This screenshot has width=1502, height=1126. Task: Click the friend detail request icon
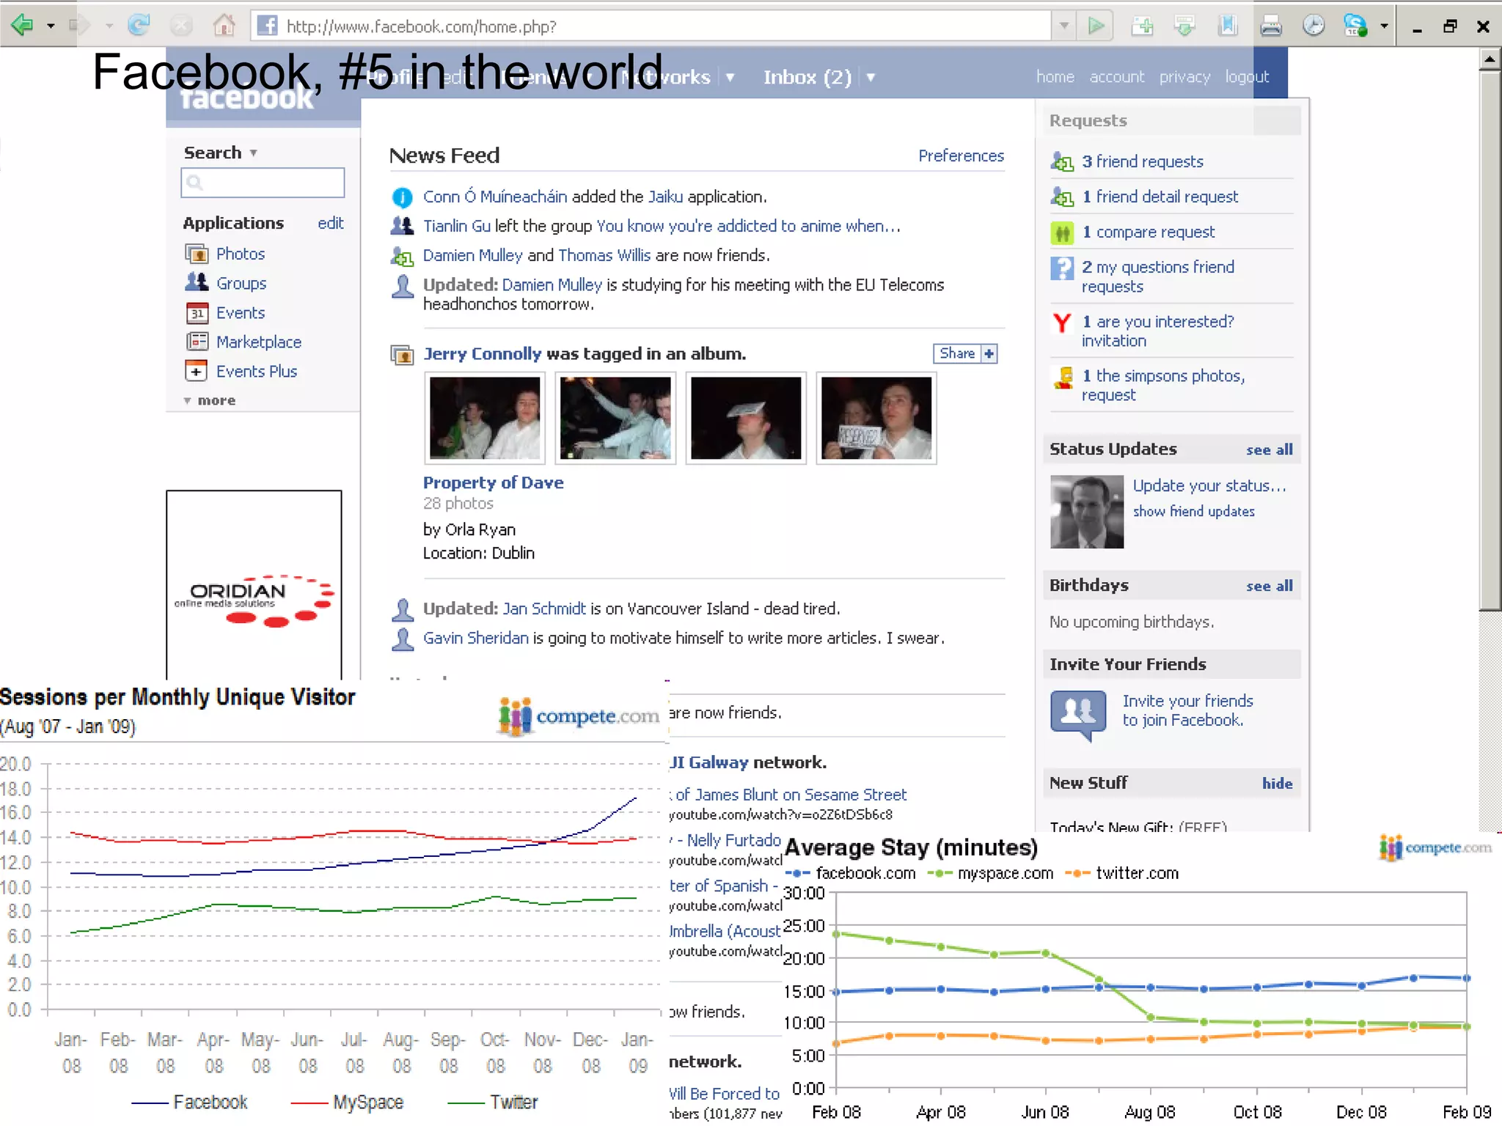click(x=1062, y=196)
